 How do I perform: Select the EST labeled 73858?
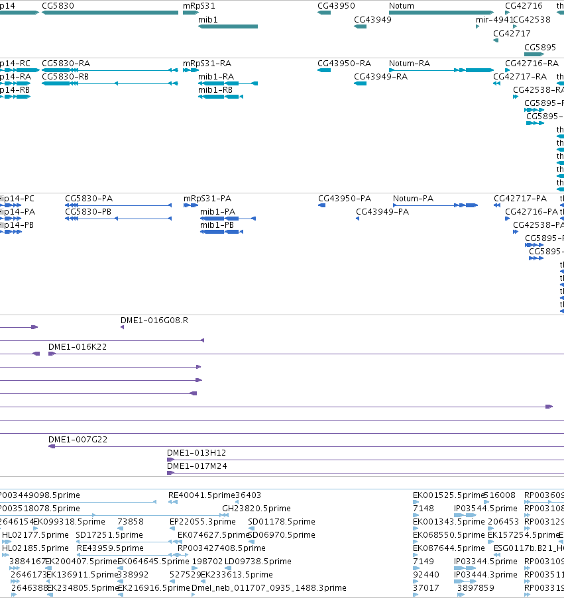click(131, 522)
